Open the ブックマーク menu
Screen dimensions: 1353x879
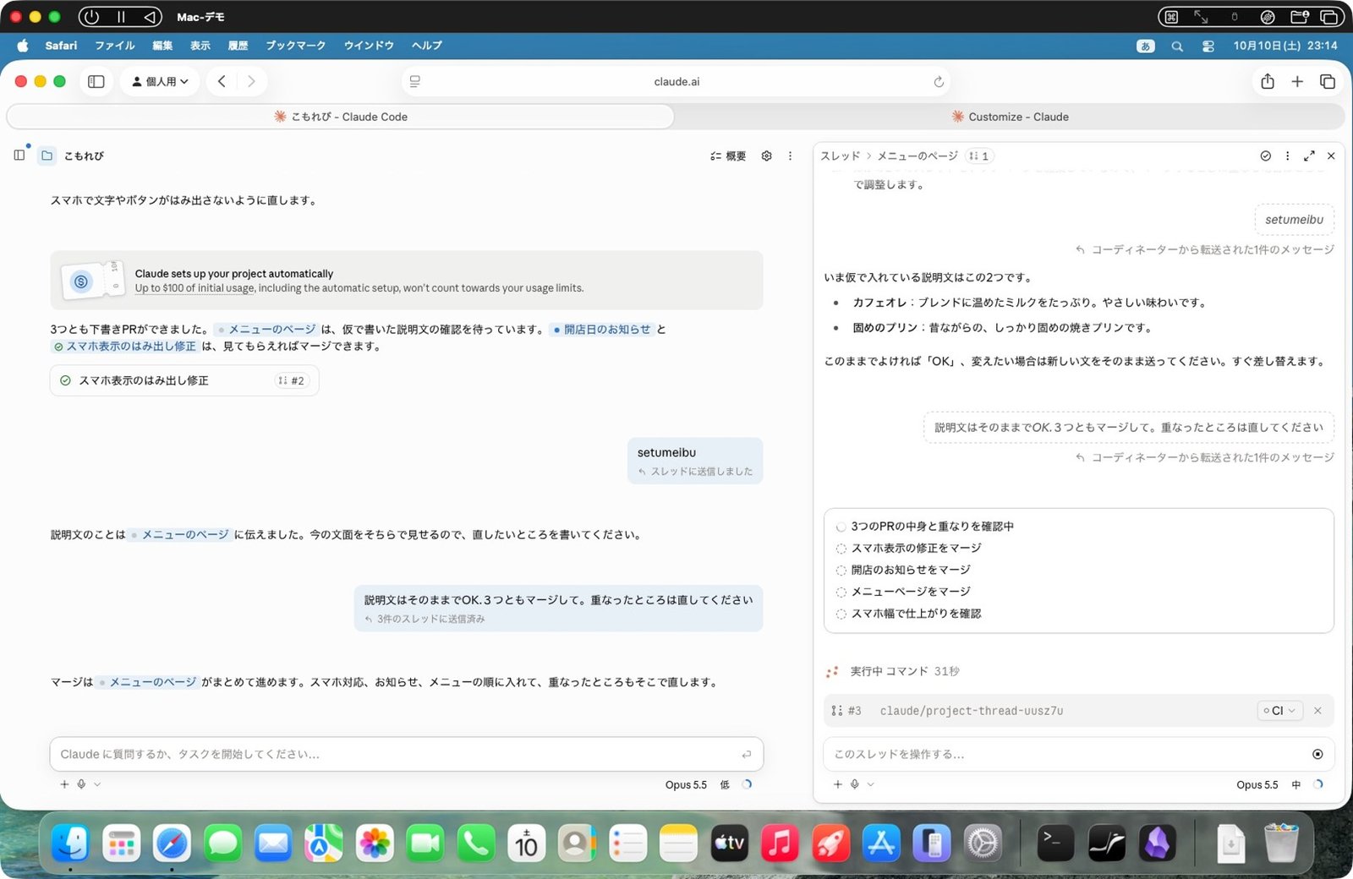point(295,46)
